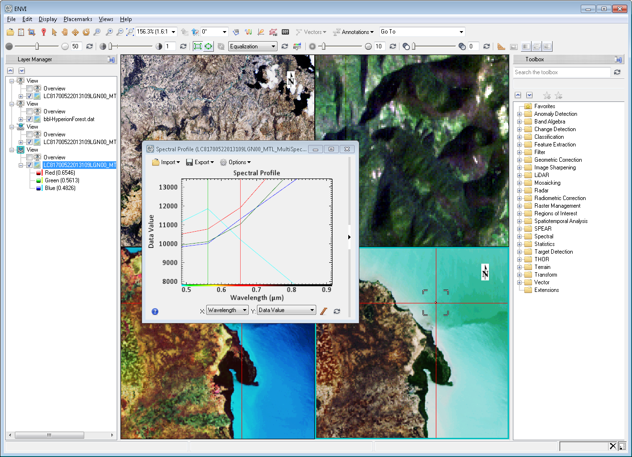Open the Placemarks menu
This screenshot has height=457, width=632.
point(78,19)
